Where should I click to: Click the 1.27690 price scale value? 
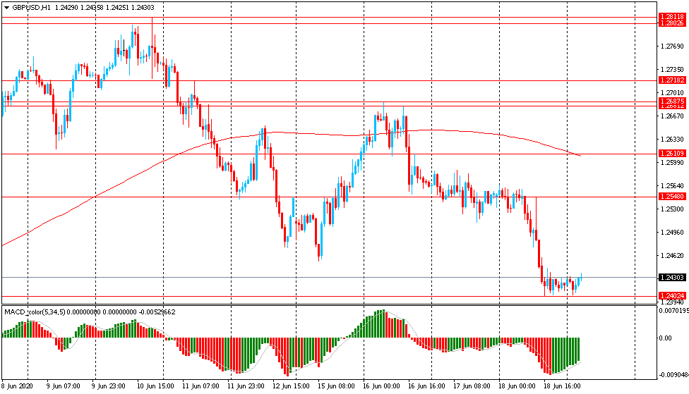pyautogui.click(x=672, y=47)
